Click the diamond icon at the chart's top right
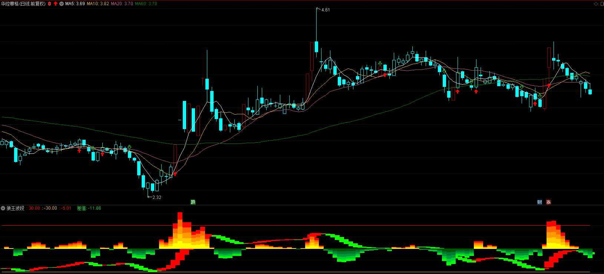This screenshot has height=274, width=604. [x=596, y=4]
